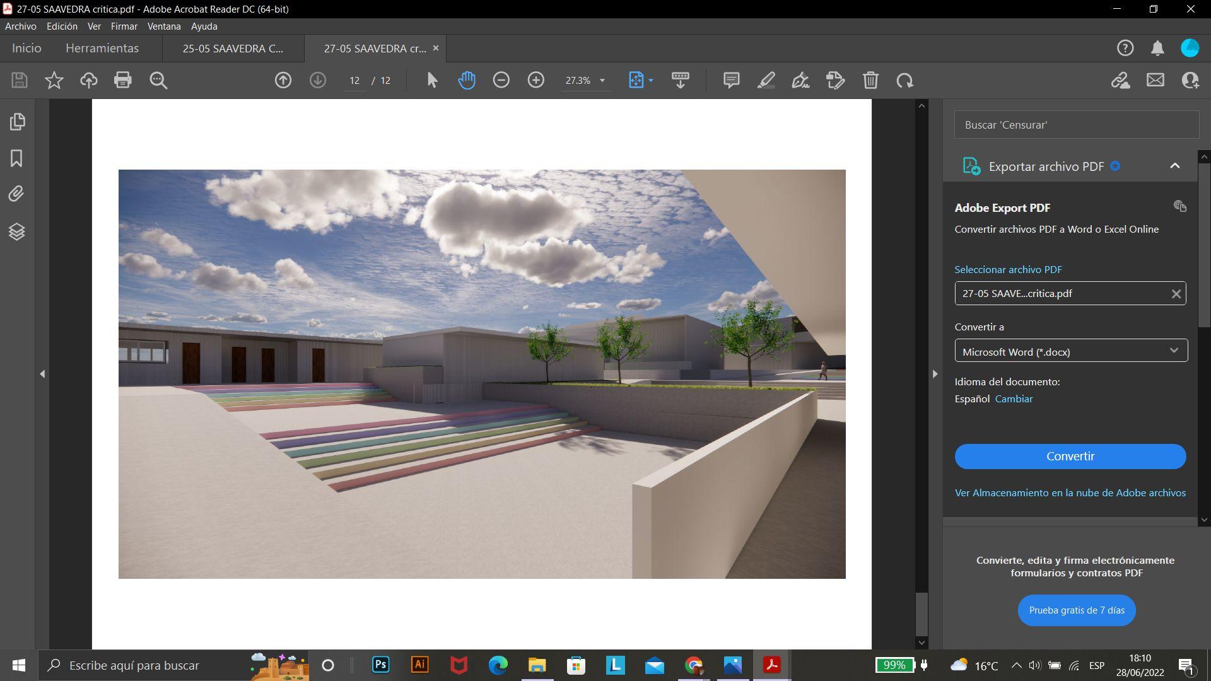Activate the arrow Selection tool
Viewport: 1211px width, 681px height.
[432, 80]
